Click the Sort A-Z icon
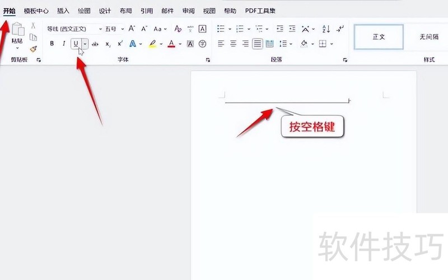This screenshot has height=280, width=448. coord(326,29)
